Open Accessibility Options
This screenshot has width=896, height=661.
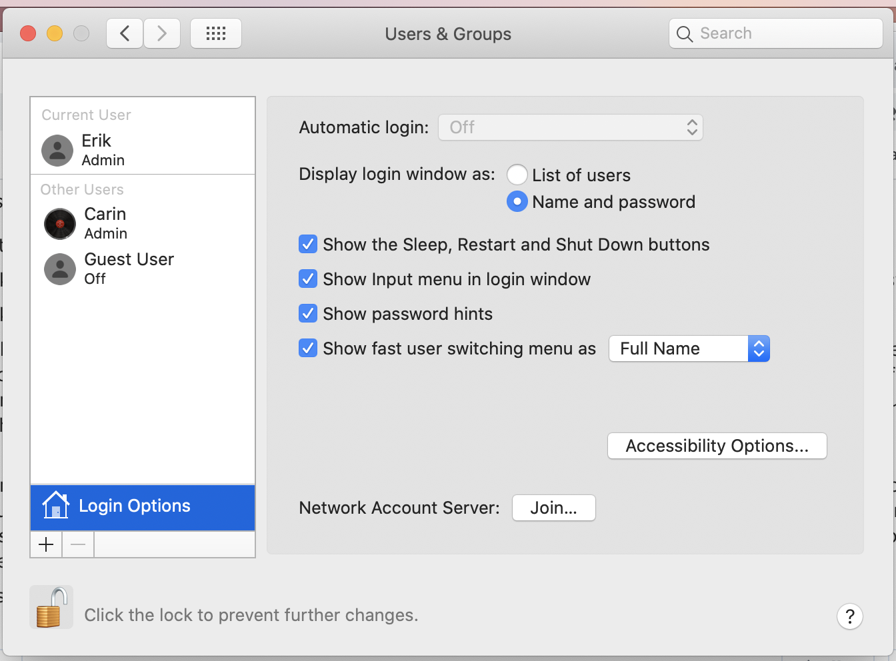pos(717,446)
